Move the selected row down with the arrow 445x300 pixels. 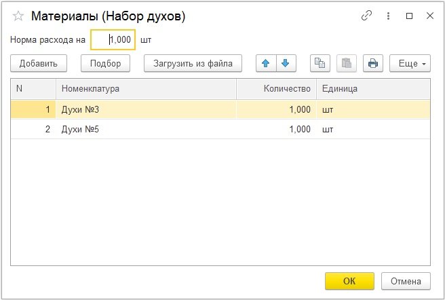pos(286,63)
